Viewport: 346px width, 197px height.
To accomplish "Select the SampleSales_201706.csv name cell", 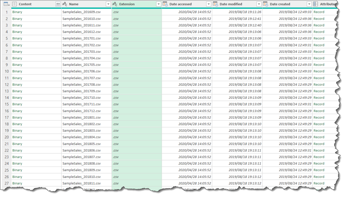I will [86, 71].
